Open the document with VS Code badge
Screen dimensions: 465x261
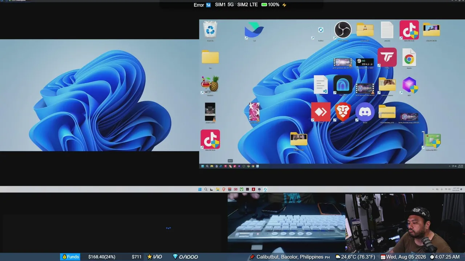tap(321, 84)
